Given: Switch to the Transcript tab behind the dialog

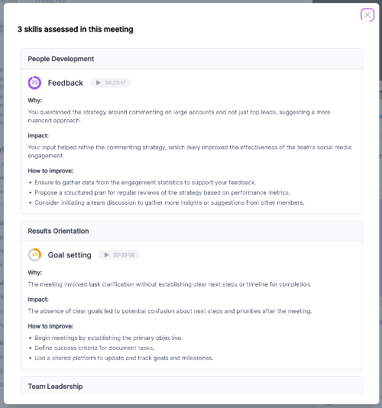Looking at the screenshot, I should coord(50,2).
